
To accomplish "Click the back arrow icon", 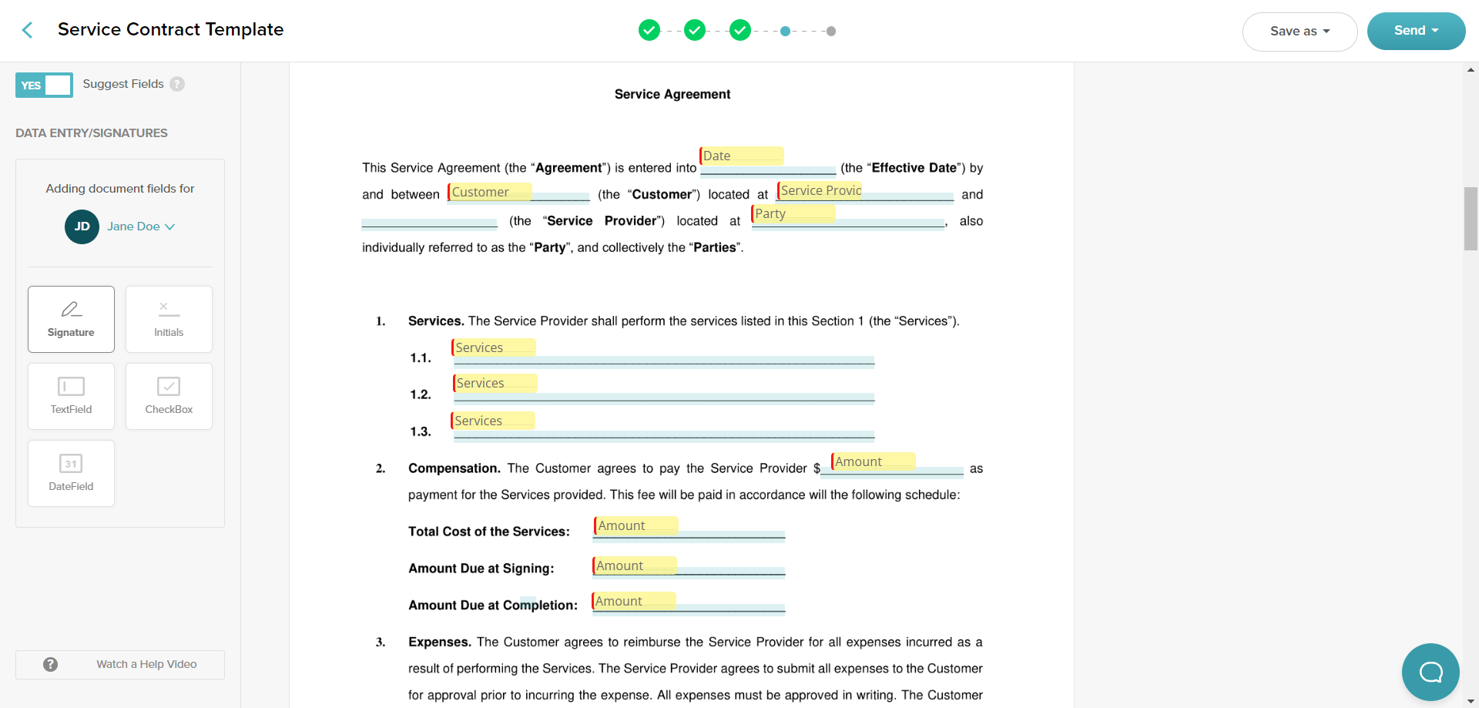I will tap(27, 30).
